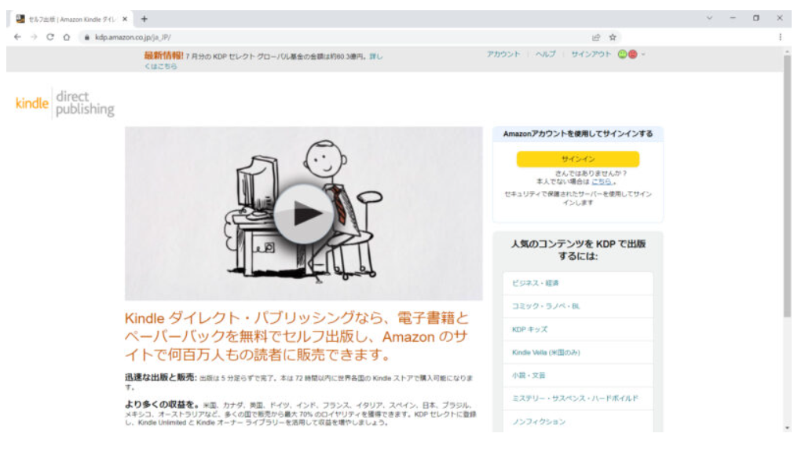This screenshot has height=459, width=805.
Task: Open a new browser tab
Action: coord(145,19)
